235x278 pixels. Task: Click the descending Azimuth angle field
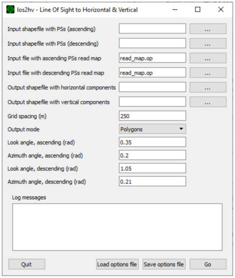coord(152,181)
